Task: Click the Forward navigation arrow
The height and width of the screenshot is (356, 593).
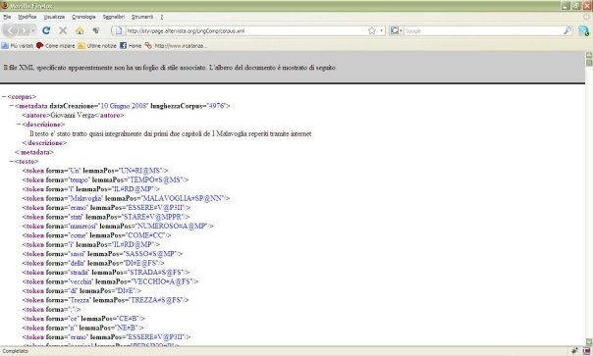Action: tap(24, 30)
